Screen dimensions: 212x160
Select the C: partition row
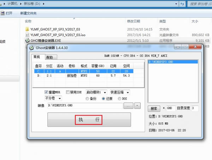(84, 71)
